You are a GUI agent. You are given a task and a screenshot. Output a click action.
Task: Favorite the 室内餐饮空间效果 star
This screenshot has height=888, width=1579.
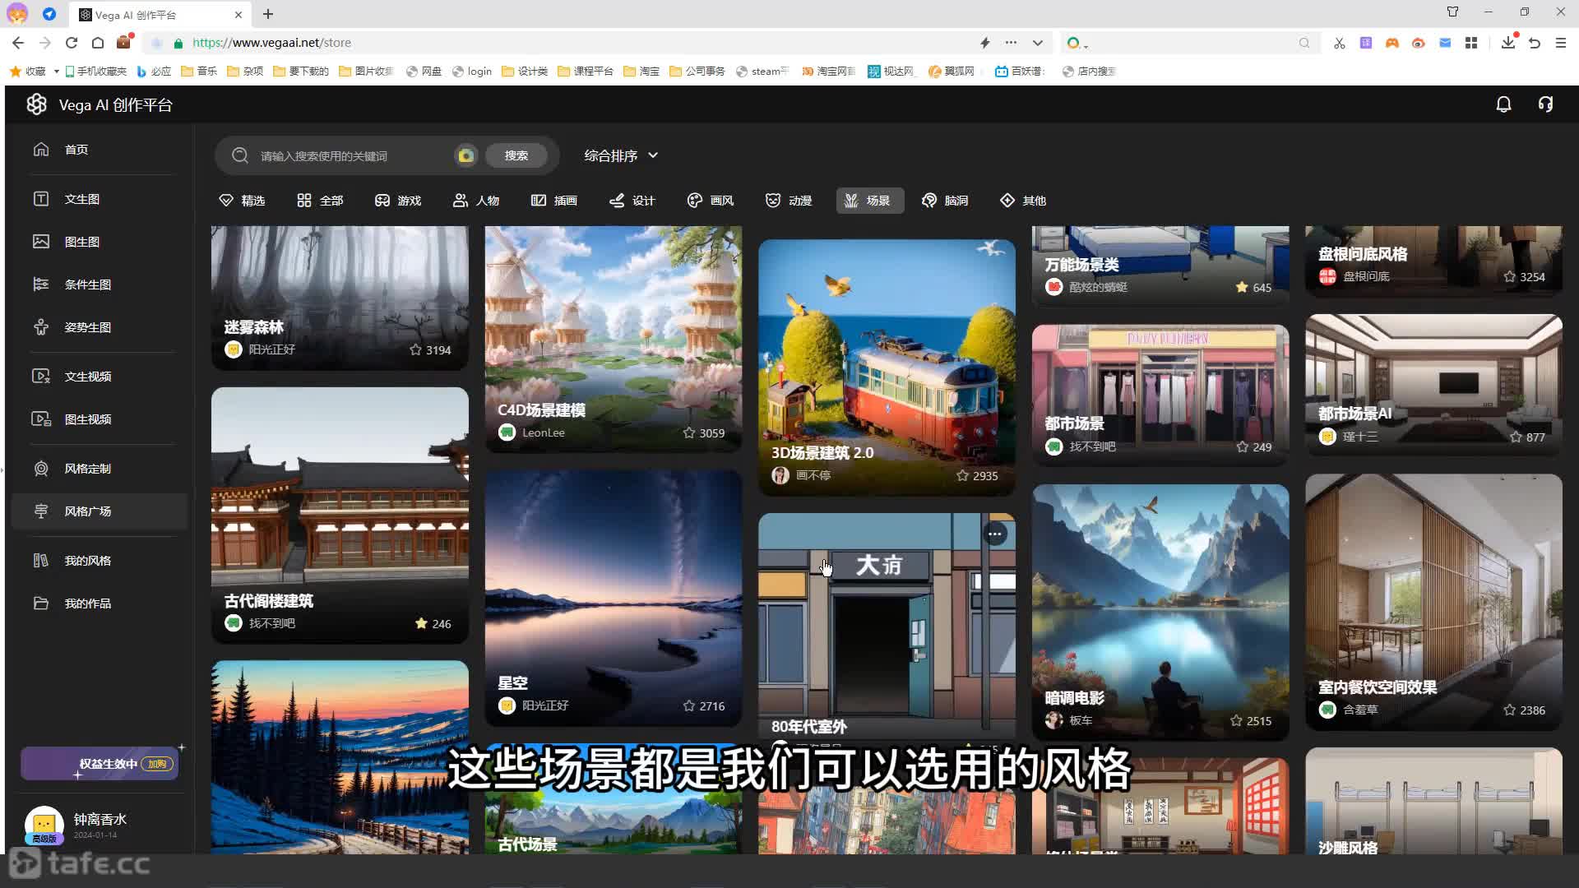(x=1509, y=710)
